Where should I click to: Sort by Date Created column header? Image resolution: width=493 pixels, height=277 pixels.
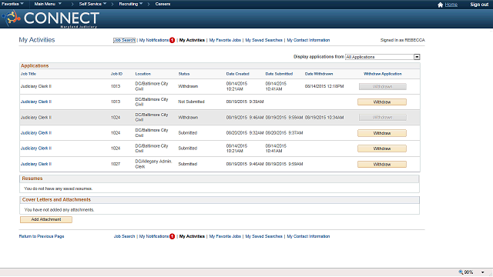tap(238, 74)
